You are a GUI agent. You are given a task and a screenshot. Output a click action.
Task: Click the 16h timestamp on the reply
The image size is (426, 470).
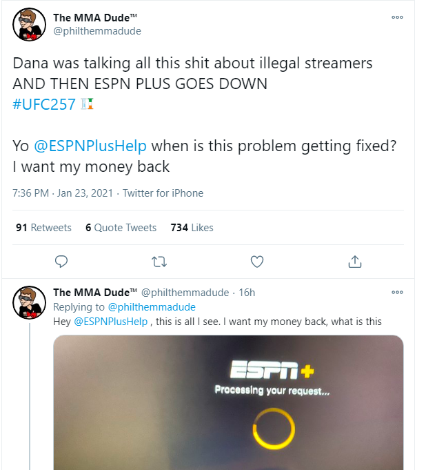(x=247, y=293)
